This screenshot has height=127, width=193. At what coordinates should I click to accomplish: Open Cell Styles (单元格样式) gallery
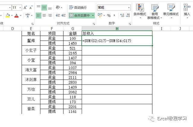click(171, 11)
